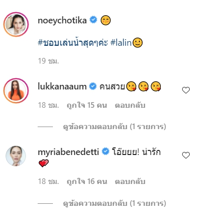The height and width of the screenshot is (216, 204).
Task: Click myriabenedetti's verified badge
Action: (x=105, y=151)
